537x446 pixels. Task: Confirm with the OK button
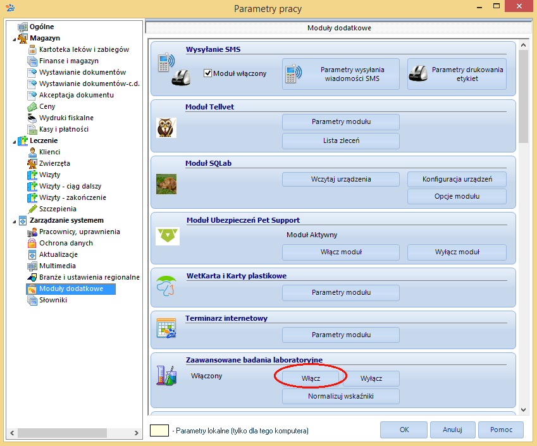click(404, 430)
